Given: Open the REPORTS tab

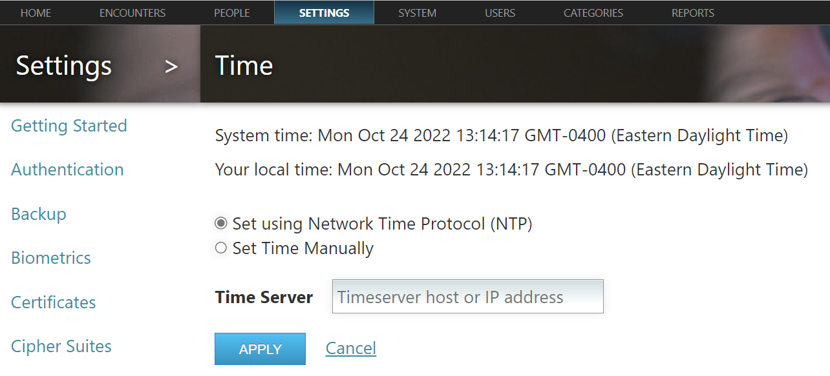Looking at the screenshot, I should coord(693,13).
